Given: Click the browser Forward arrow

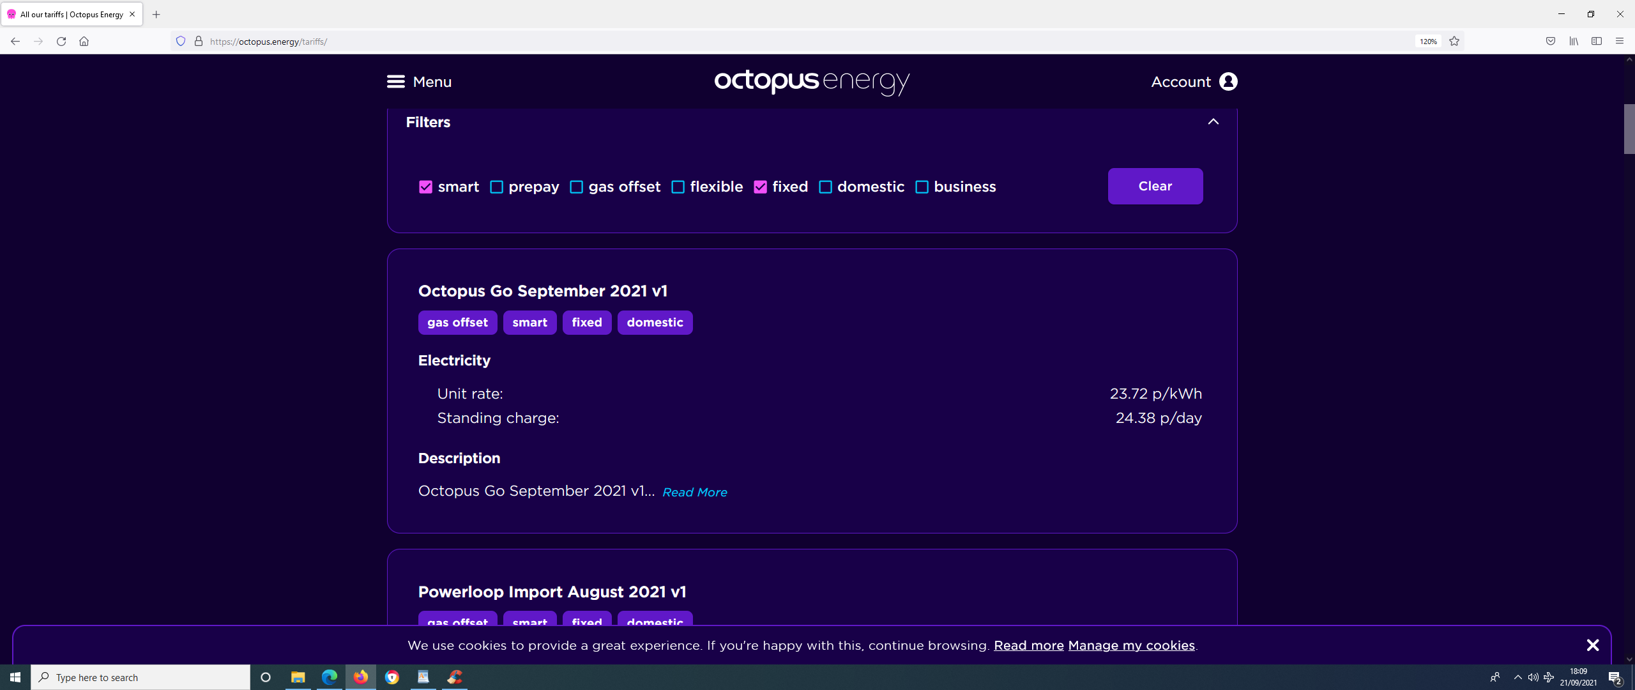Looking at the screenshot, I should coord(38,42).
